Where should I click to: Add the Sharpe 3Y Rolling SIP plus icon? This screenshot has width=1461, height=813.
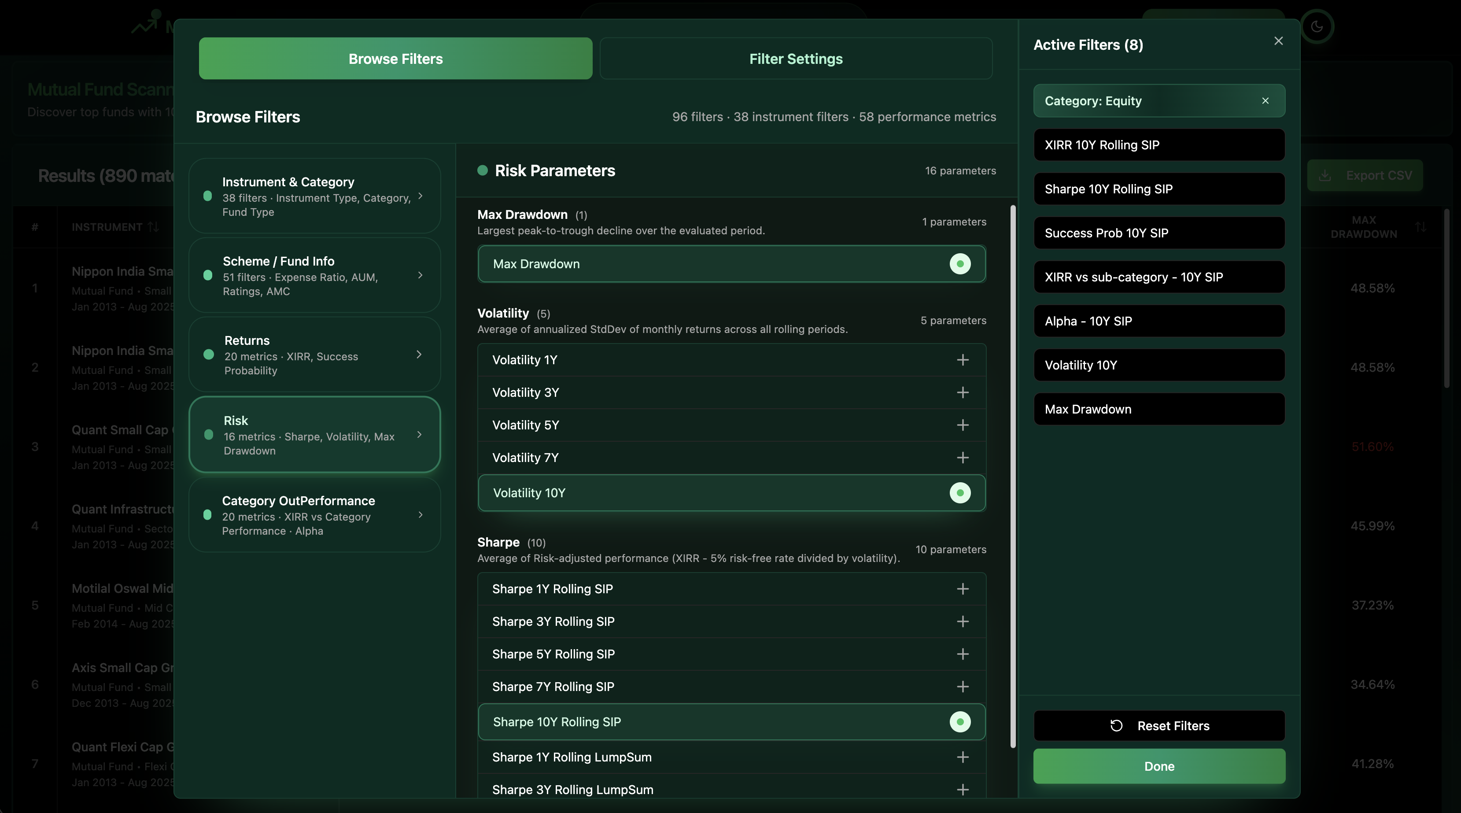click(x=963, y=621)
